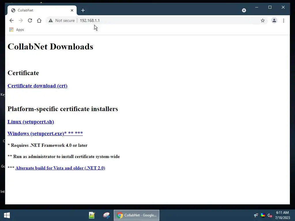This screenshot has height=221, width=295.
Task: View Not secure site information warning
Action: [62, 20]
